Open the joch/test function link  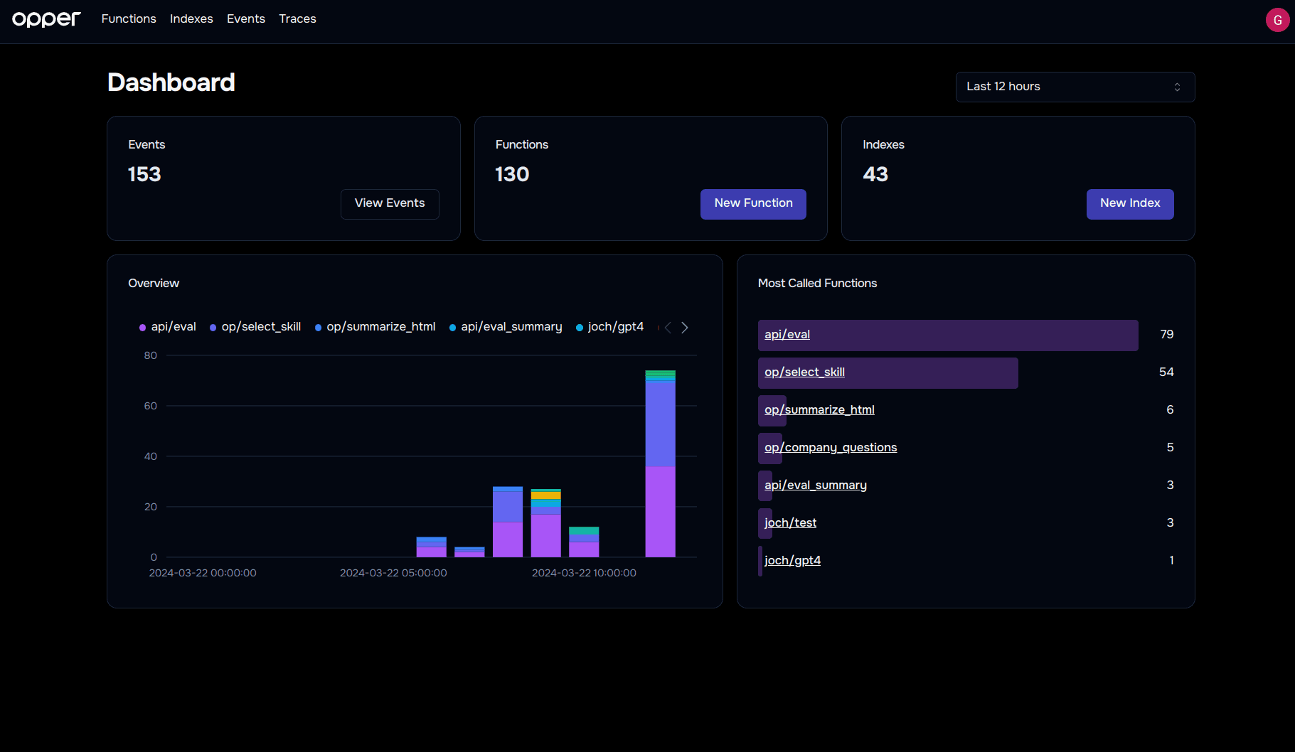pos(790,523)
